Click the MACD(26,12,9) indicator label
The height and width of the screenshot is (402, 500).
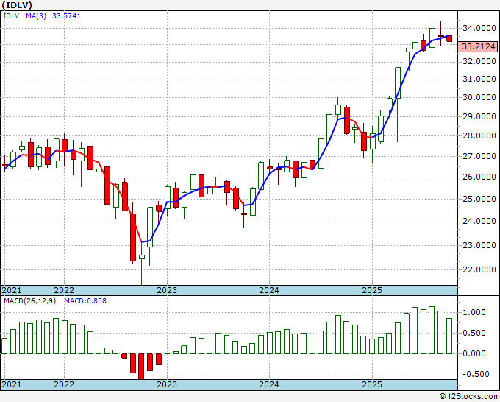(x=29, y=301)
